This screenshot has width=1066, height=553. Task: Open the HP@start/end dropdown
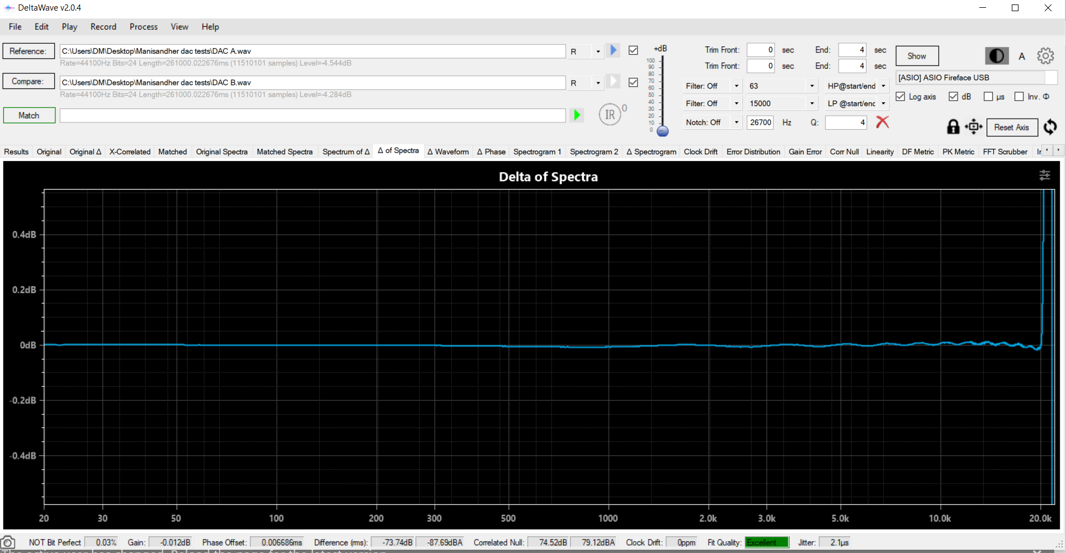(884, 86)
